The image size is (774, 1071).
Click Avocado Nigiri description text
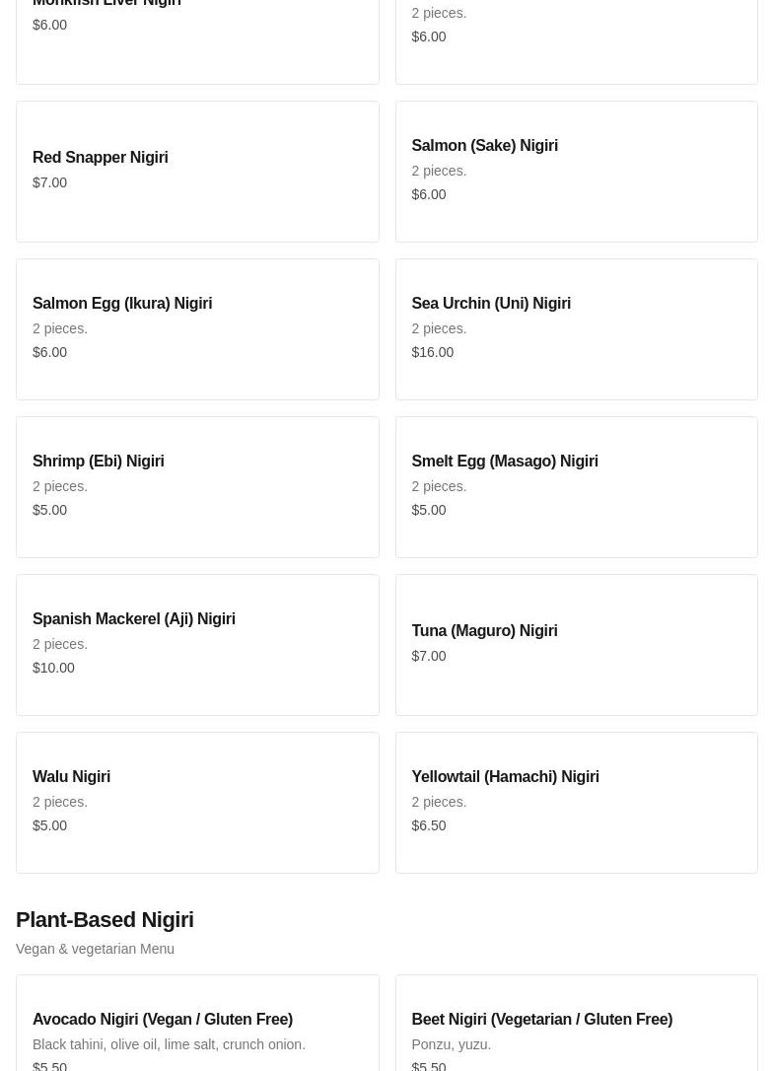(169, 1044)
